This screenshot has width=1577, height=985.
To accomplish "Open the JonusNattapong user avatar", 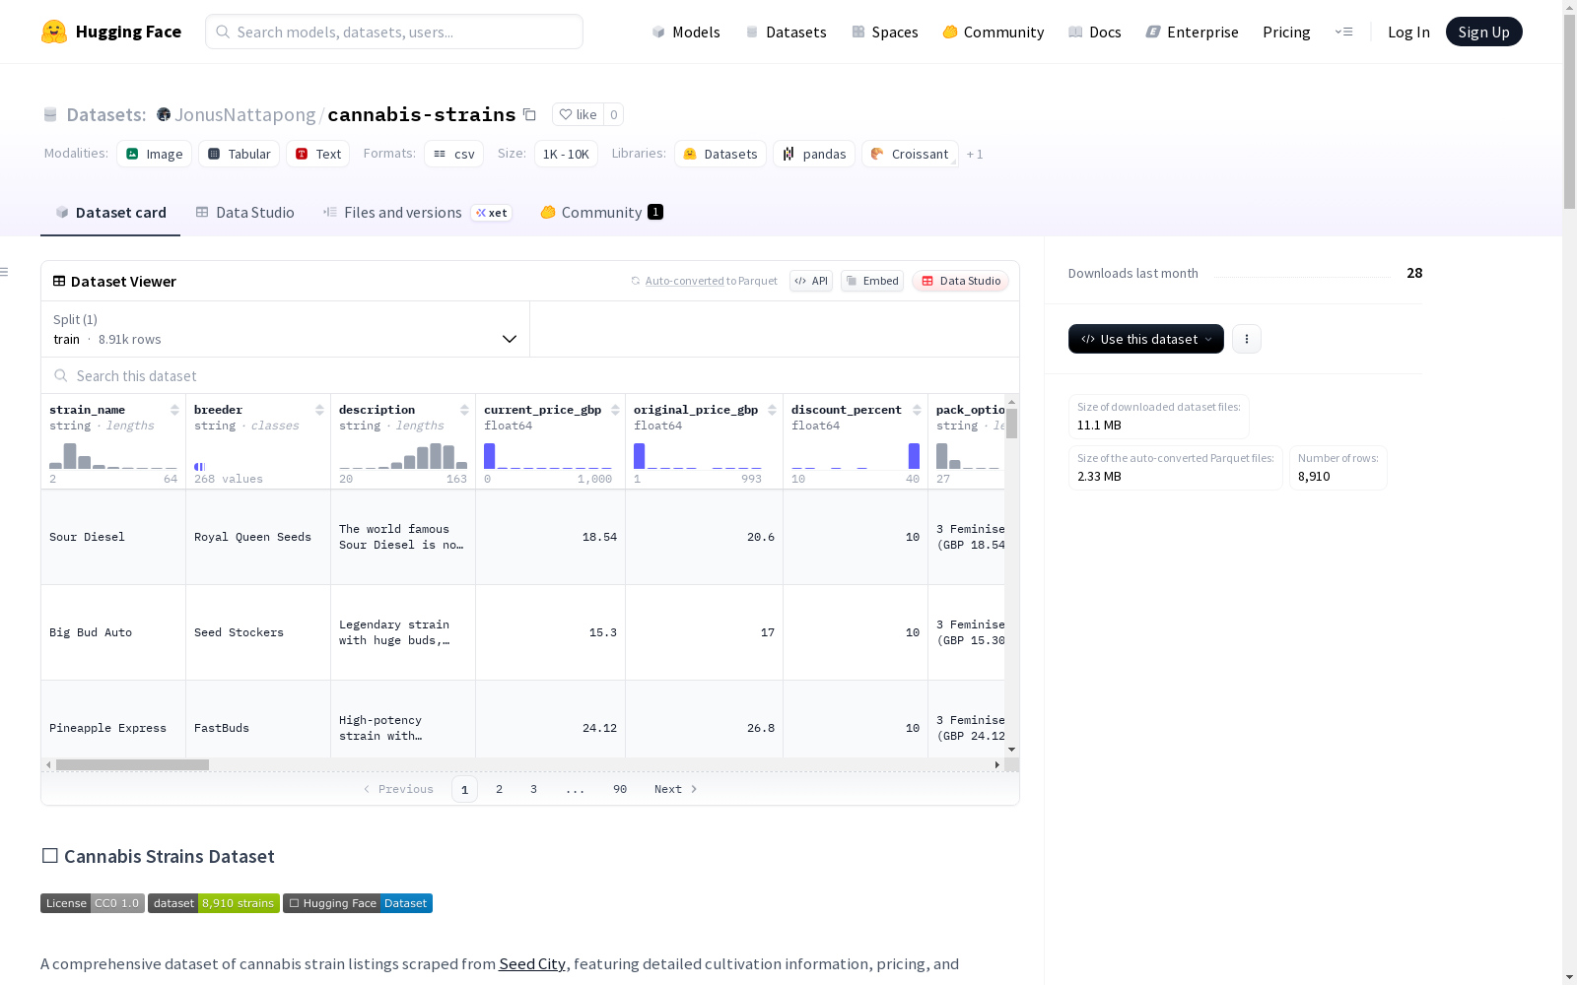I will 164,114.
